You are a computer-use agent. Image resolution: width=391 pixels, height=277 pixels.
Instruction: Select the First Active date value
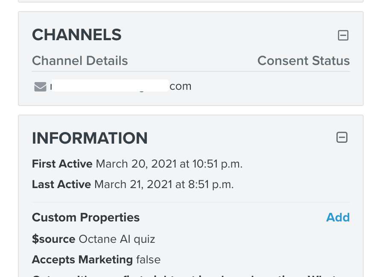[x=169, y=164]
